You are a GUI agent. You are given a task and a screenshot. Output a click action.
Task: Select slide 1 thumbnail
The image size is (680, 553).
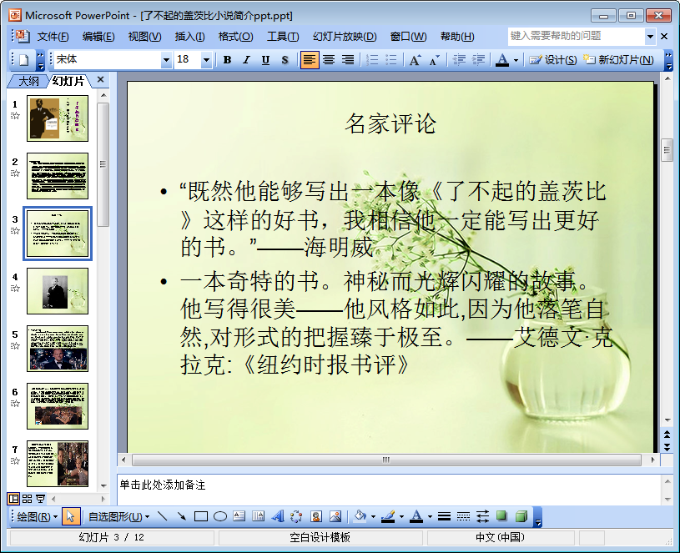tap(58, 118)
